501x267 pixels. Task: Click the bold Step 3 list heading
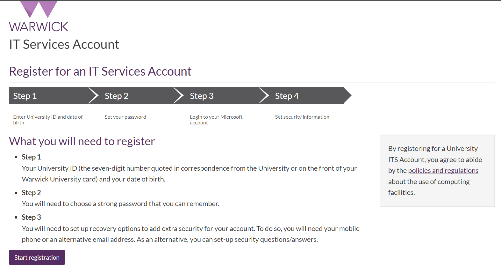coord(31,217)
